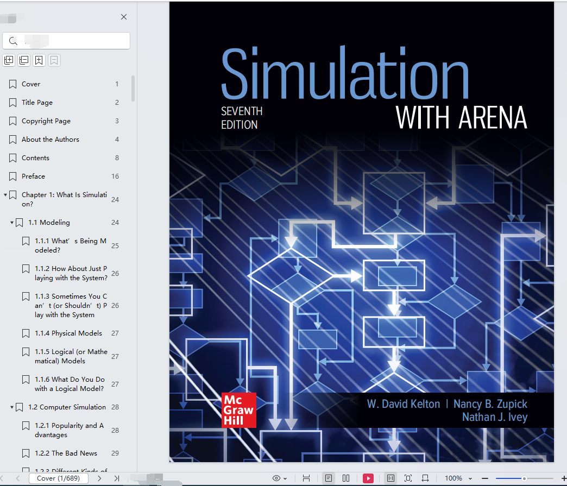
Task: Start slideshow with red play button
Action: coord(368,478)
